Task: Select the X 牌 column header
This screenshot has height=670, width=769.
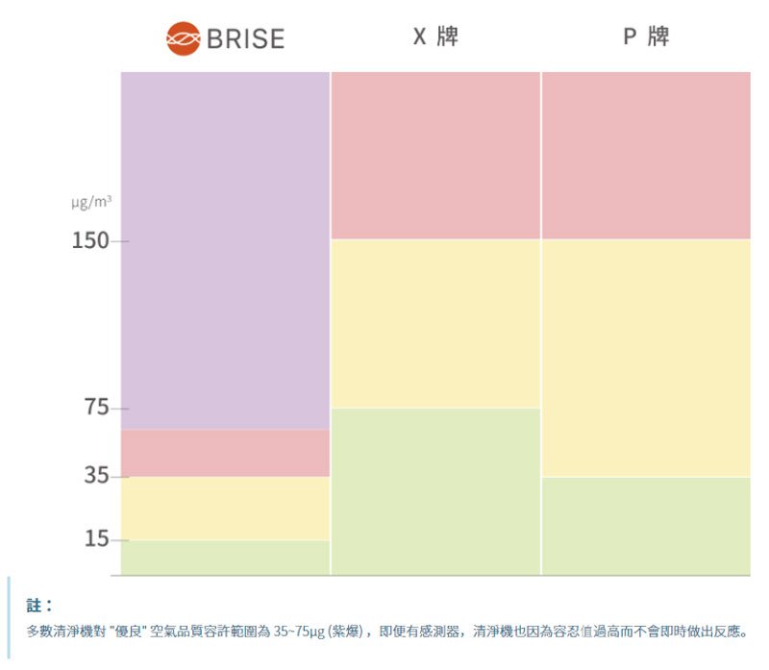Action: (x=435, y=37)
